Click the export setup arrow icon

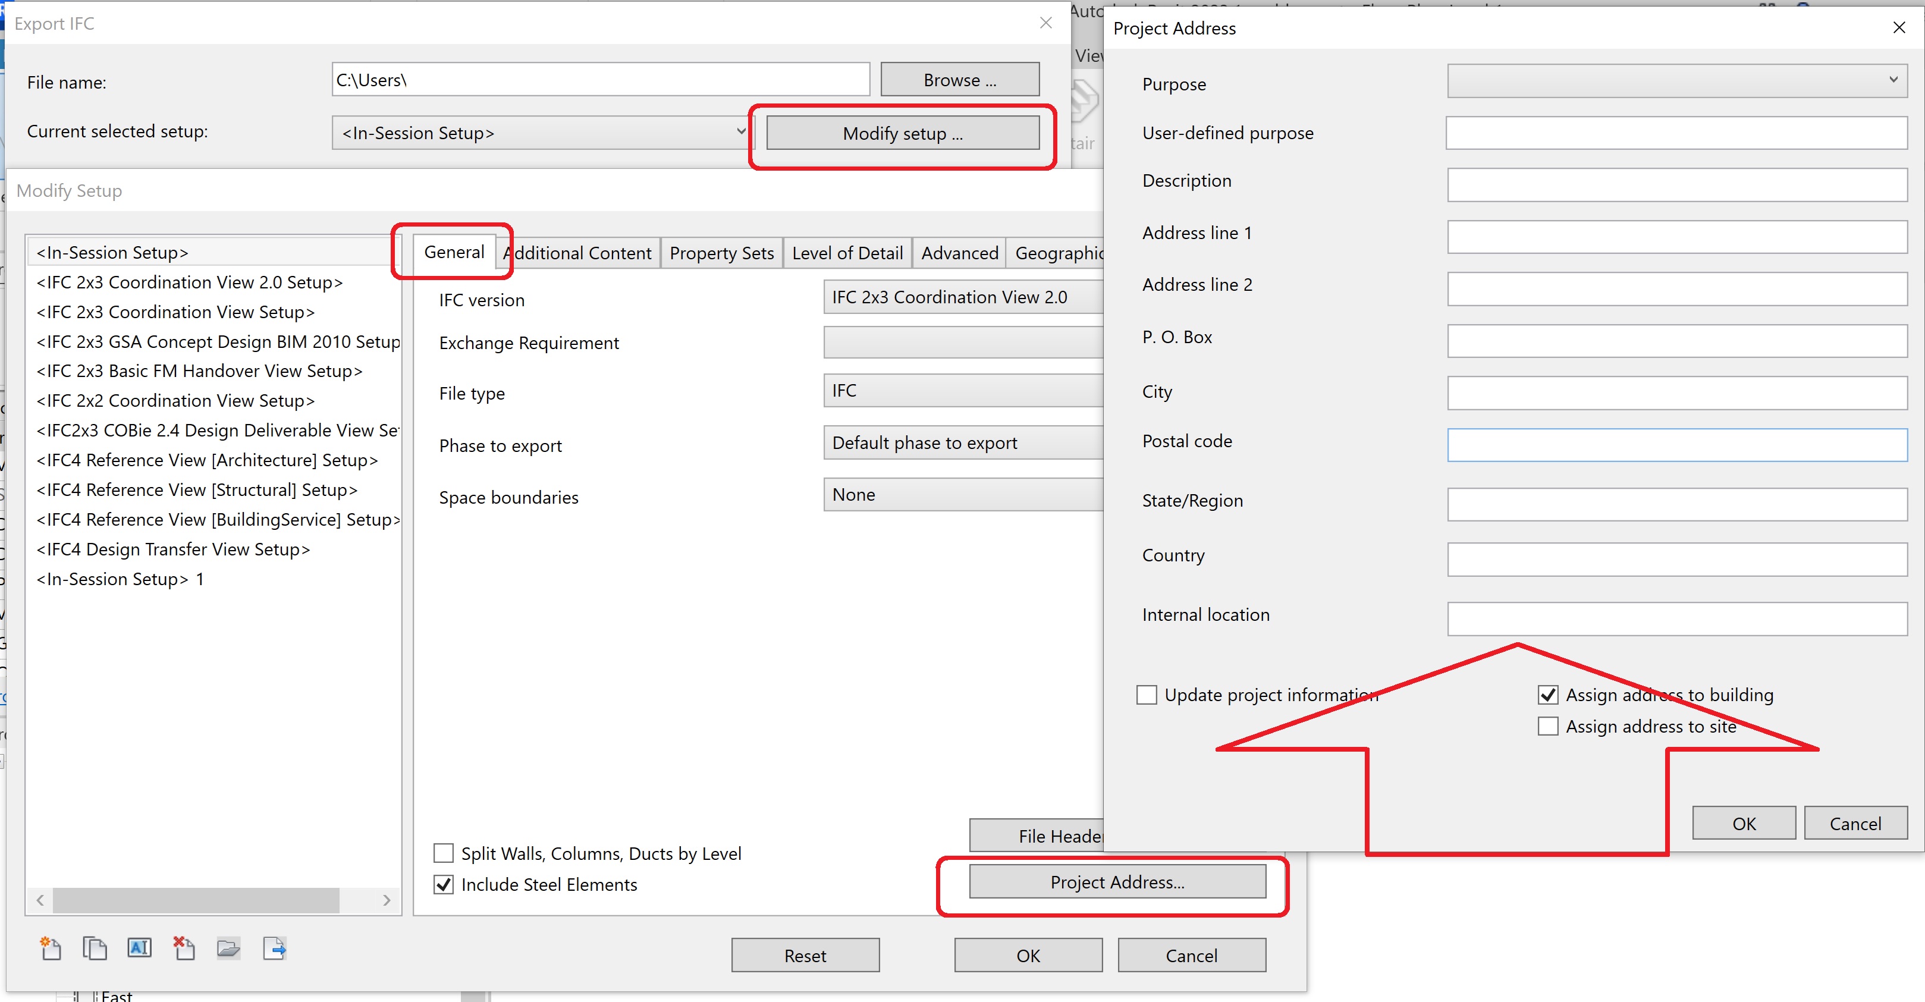(274, 948)
